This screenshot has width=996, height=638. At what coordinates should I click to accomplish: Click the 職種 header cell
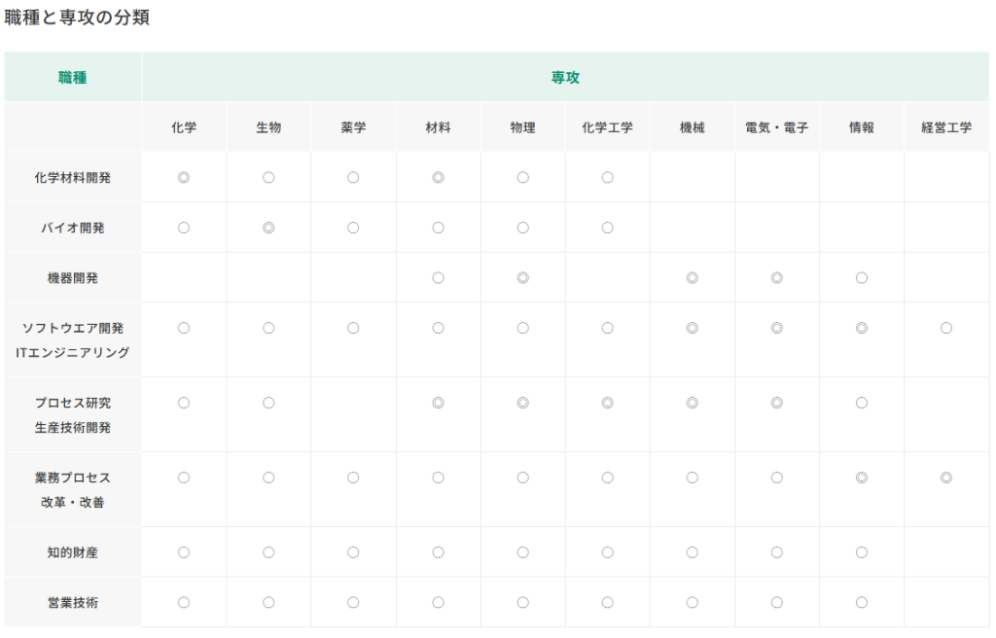point(72,78)
